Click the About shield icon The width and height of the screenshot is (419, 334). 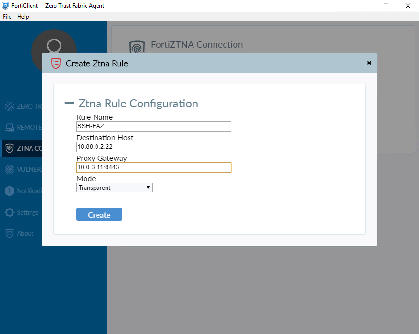coord(10,233)
